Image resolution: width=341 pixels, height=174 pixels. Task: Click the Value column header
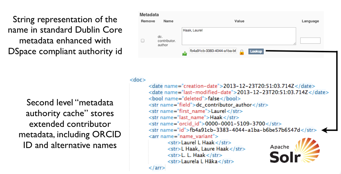coord(239,21)
